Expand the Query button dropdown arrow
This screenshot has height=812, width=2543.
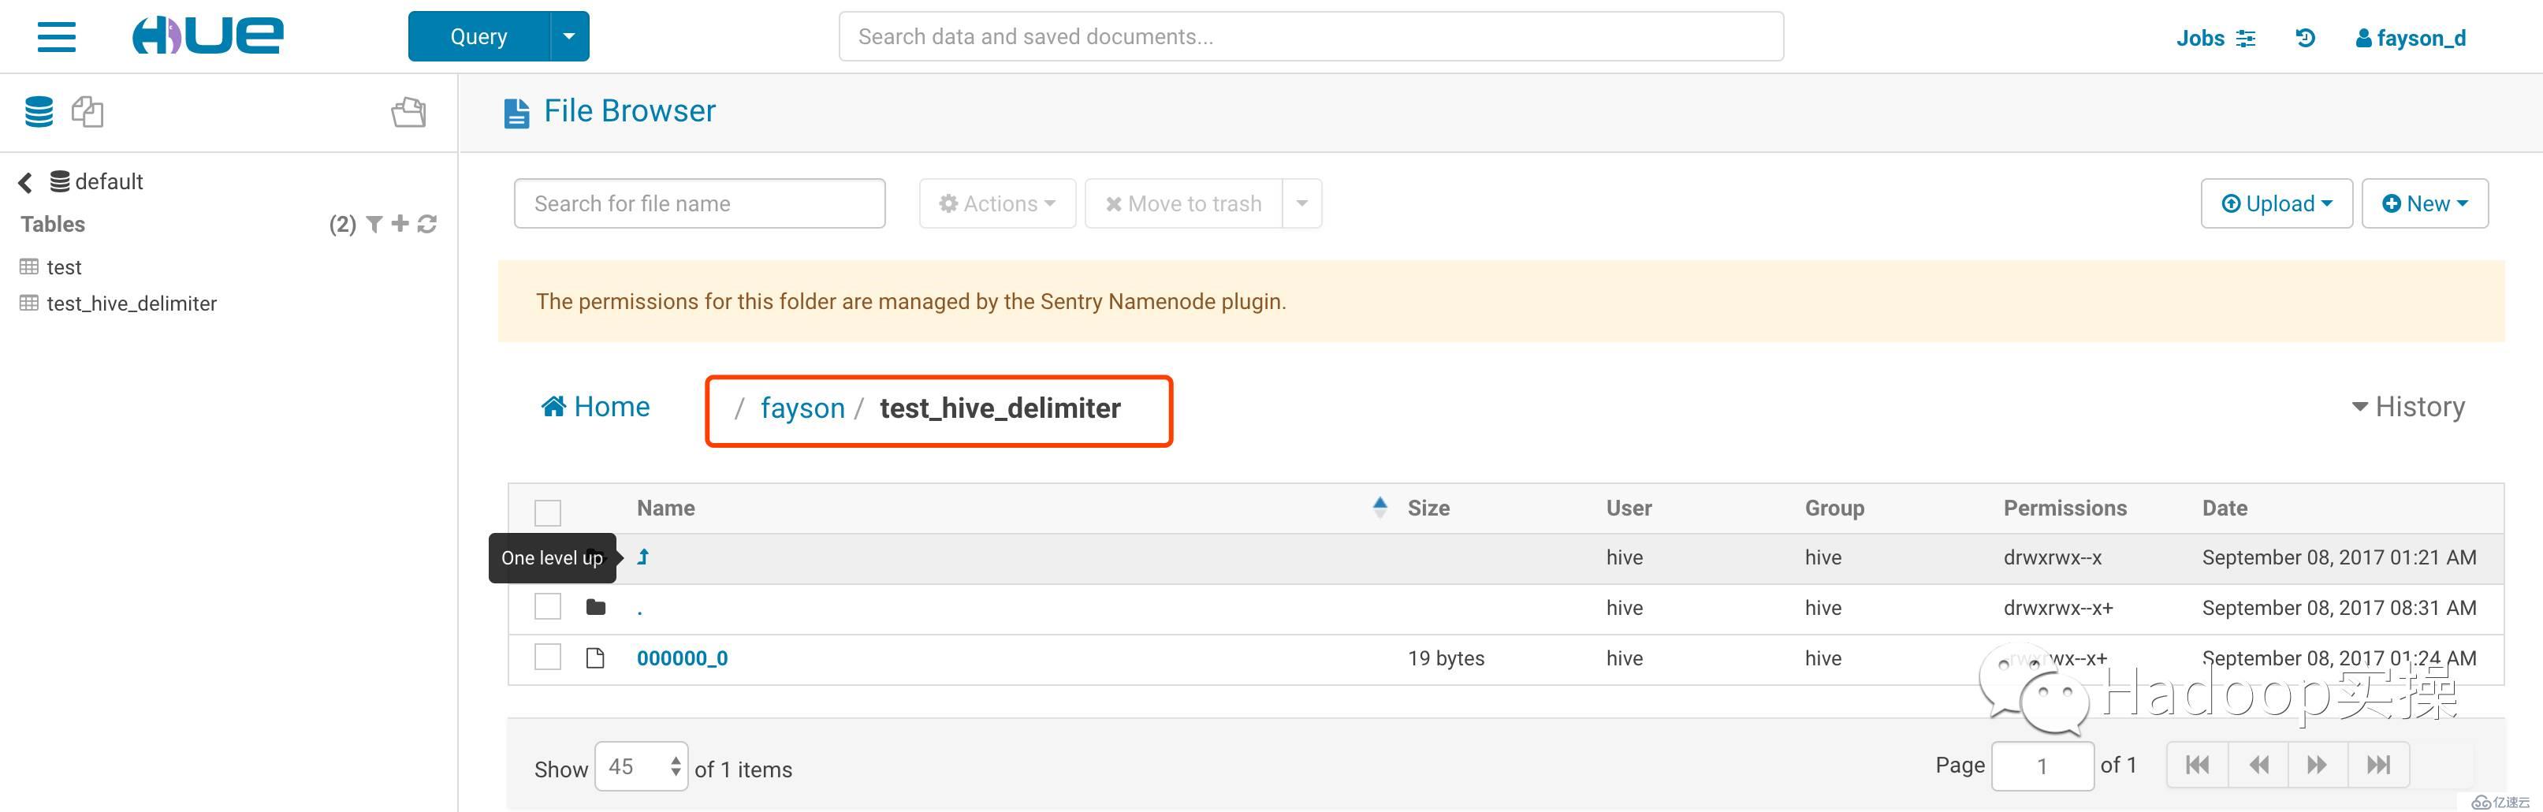click(x=568, y=36)
